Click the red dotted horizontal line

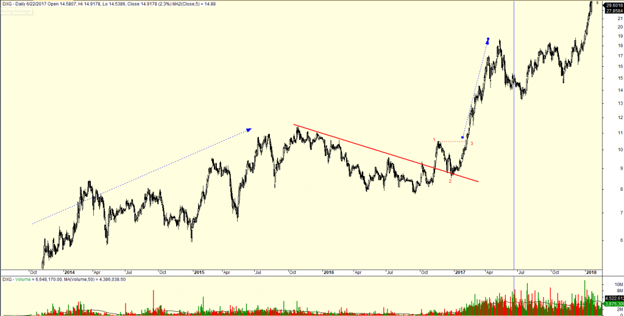tap(451, 142)
